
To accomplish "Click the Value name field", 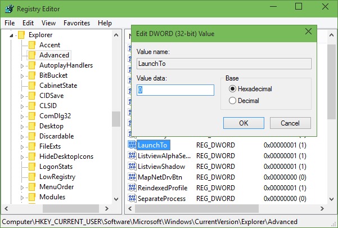I will pos(224,64).
